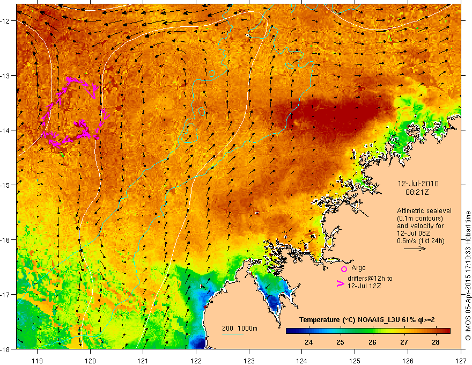Click the '0.5m/s (1kt 24h)' label

click(x=421, y=241)
